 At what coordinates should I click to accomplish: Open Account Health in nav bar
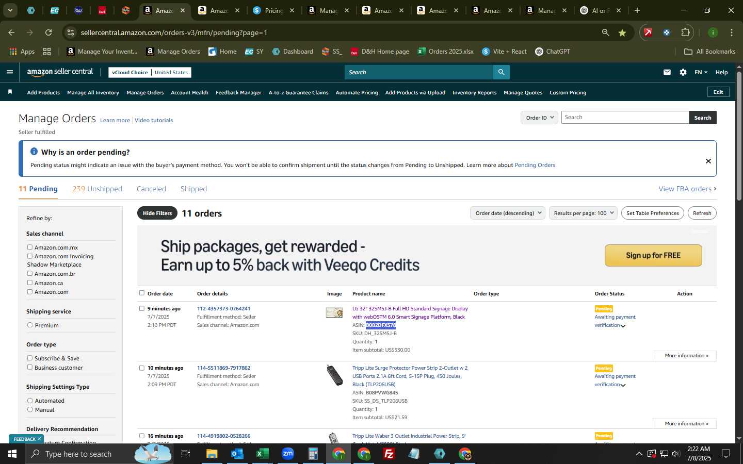189,93
